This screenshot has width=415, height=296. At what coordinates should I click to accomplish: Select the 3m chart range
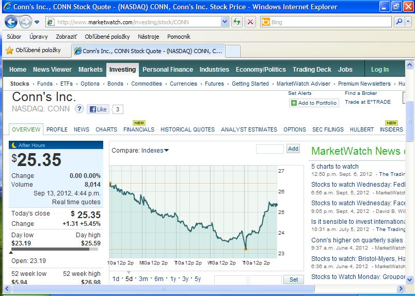pos(143,279)
